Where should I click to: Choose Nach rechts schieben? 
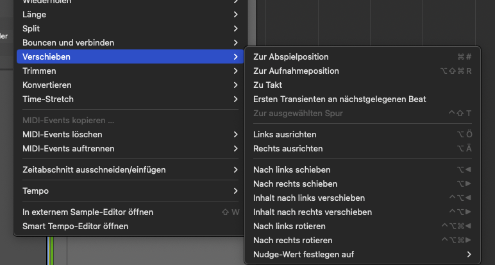362,184
